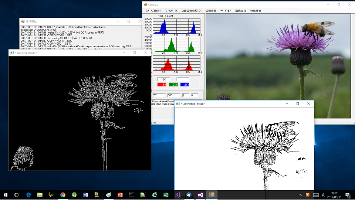Toggle the IME input mode A indicator
This screenshot has width=355, height=201.
pos(323,195)
